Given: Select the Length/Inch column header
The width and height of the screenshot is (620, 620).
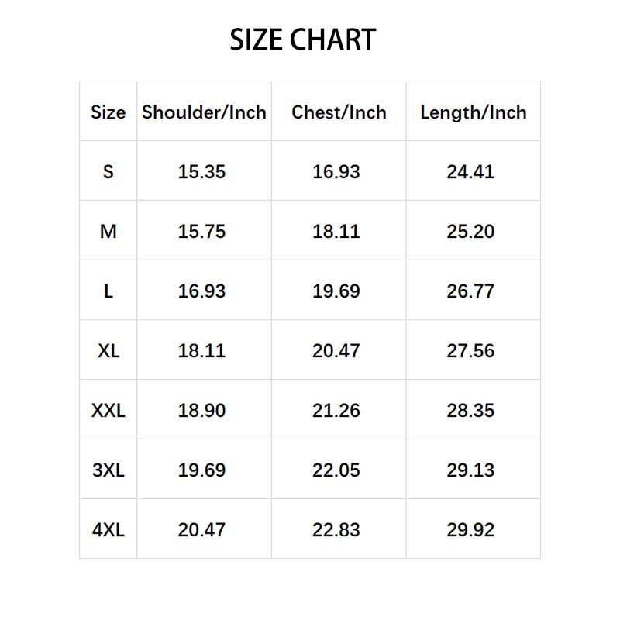Looking at the screenshot, I should coord(474,112).
